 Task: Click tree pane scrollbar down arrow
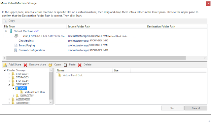point(51,102)
